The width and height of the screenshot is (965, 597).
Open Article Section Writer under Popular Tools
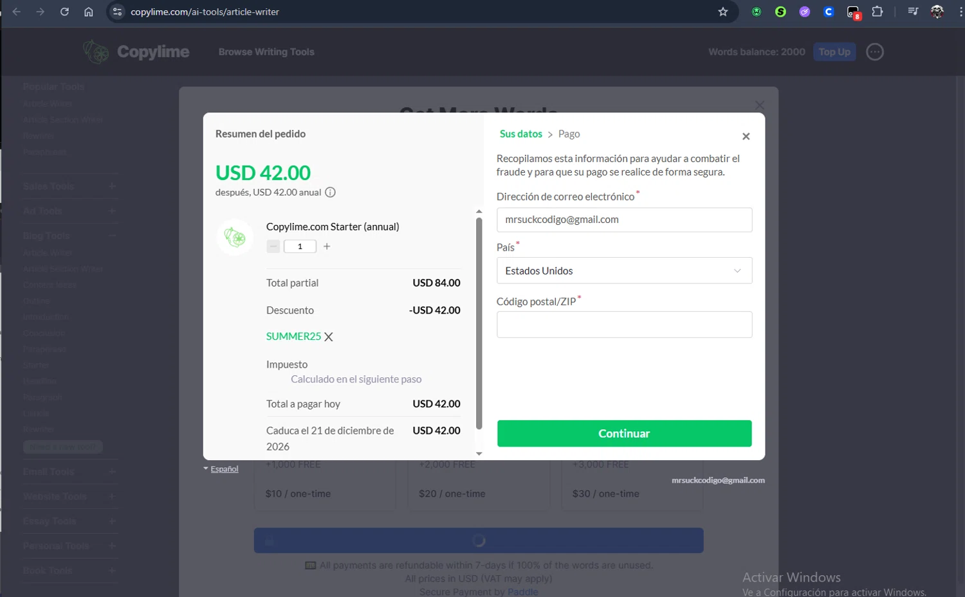(x=63, y=120)
